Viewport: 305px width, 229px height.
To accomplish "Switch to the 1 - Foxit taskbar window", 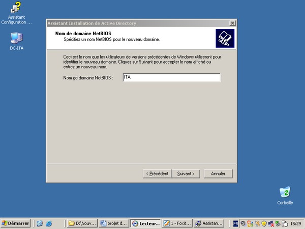I will (x=177, y=223).
